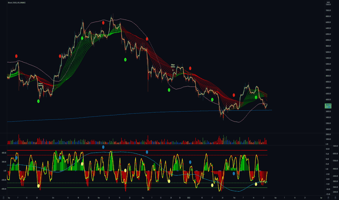The width and height of the screenshot is (339, 200).
Task: Click the green moon marker near January 17
Action: point(212,100)
